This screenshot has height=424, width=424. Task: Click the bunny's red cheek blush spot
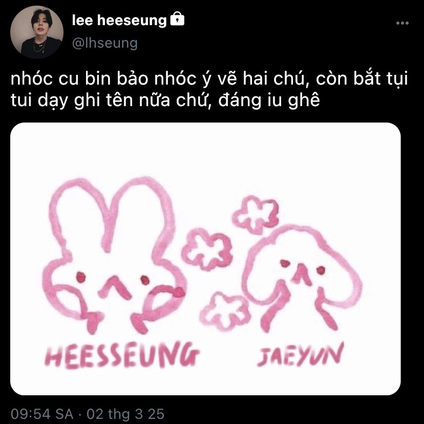coord(179,292)
